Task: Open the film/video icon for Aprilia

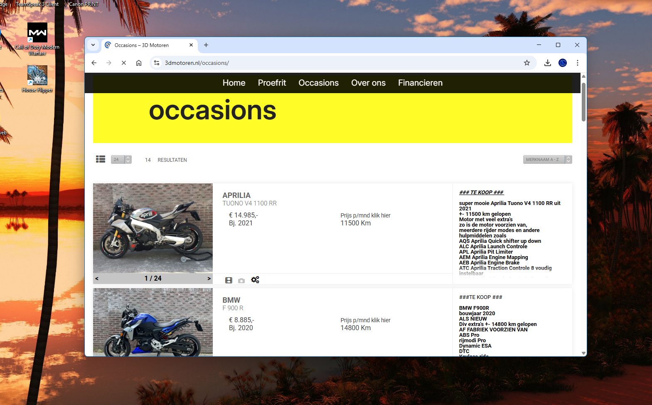Action: [229, 280]
